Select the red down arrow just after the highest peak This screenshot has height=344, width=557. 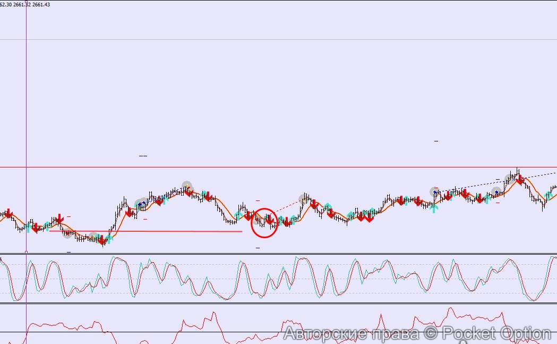point(521,180)
